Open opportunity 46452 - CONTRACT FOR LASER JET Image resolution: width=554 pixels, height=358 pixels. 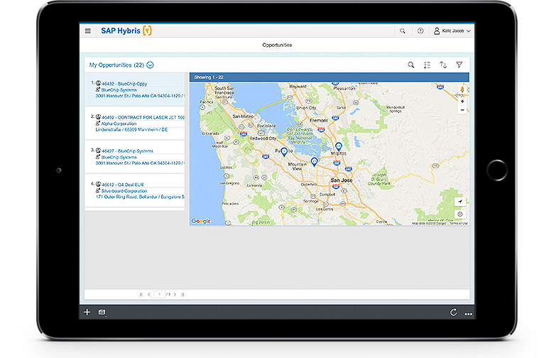click(143, 117)
